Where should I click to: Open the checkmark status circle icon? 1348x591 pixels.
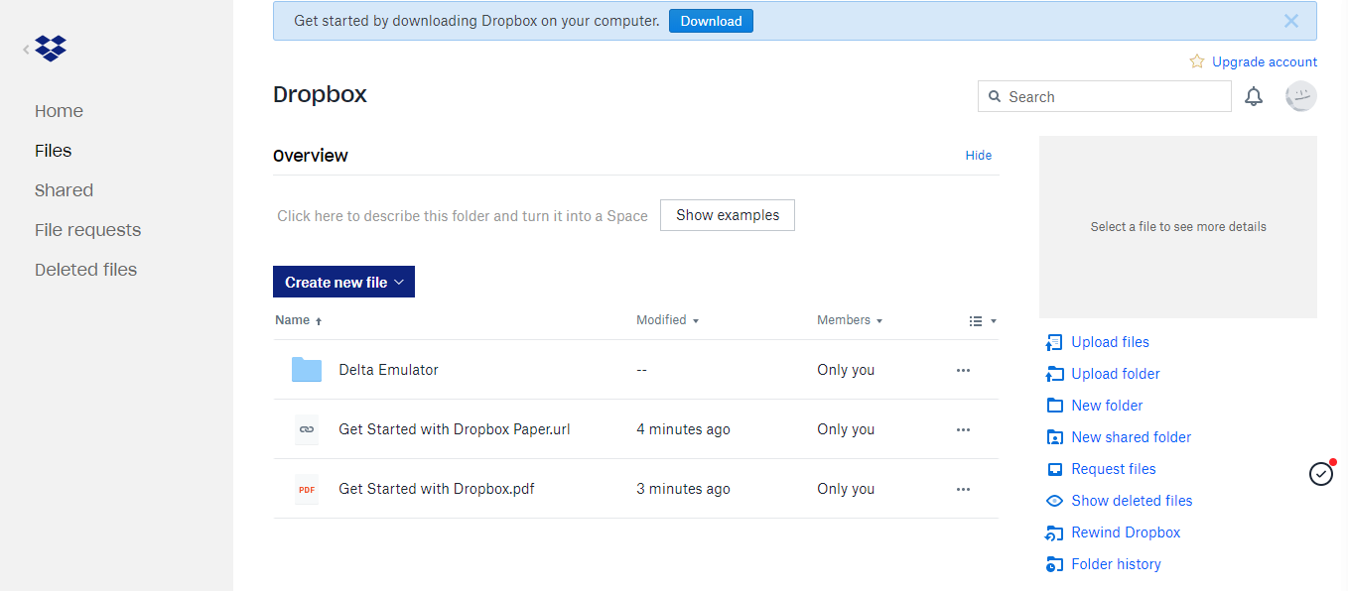[1321, 474]
